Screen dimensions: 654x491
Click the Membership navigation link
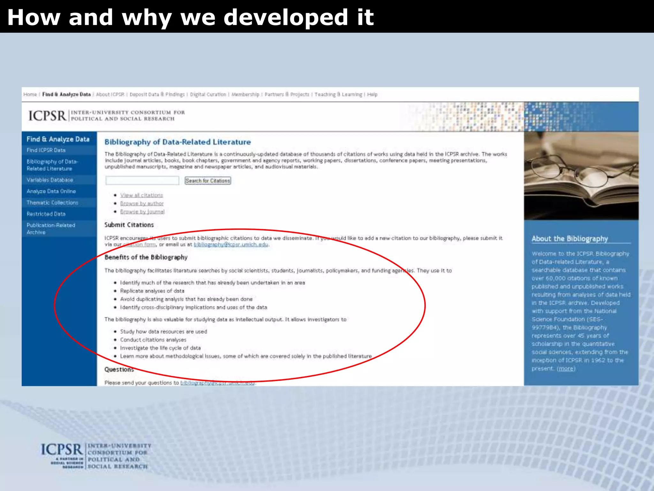[245, 94]
